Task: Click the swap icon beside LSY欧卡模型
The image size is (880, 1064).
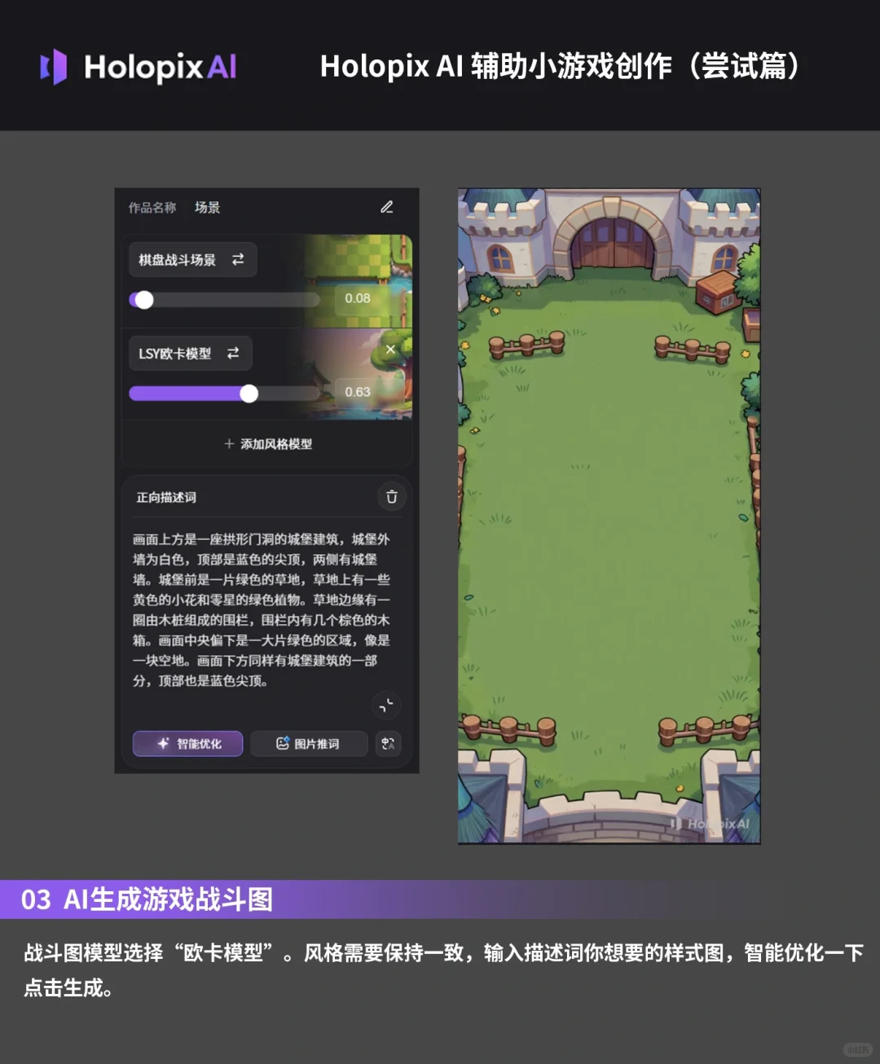Action: pyautogui.click(x=235, y=353)
